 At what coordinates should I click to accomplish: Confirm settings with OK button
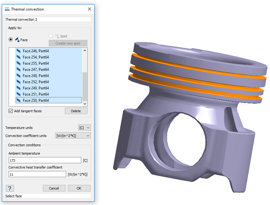coord(79,188)
